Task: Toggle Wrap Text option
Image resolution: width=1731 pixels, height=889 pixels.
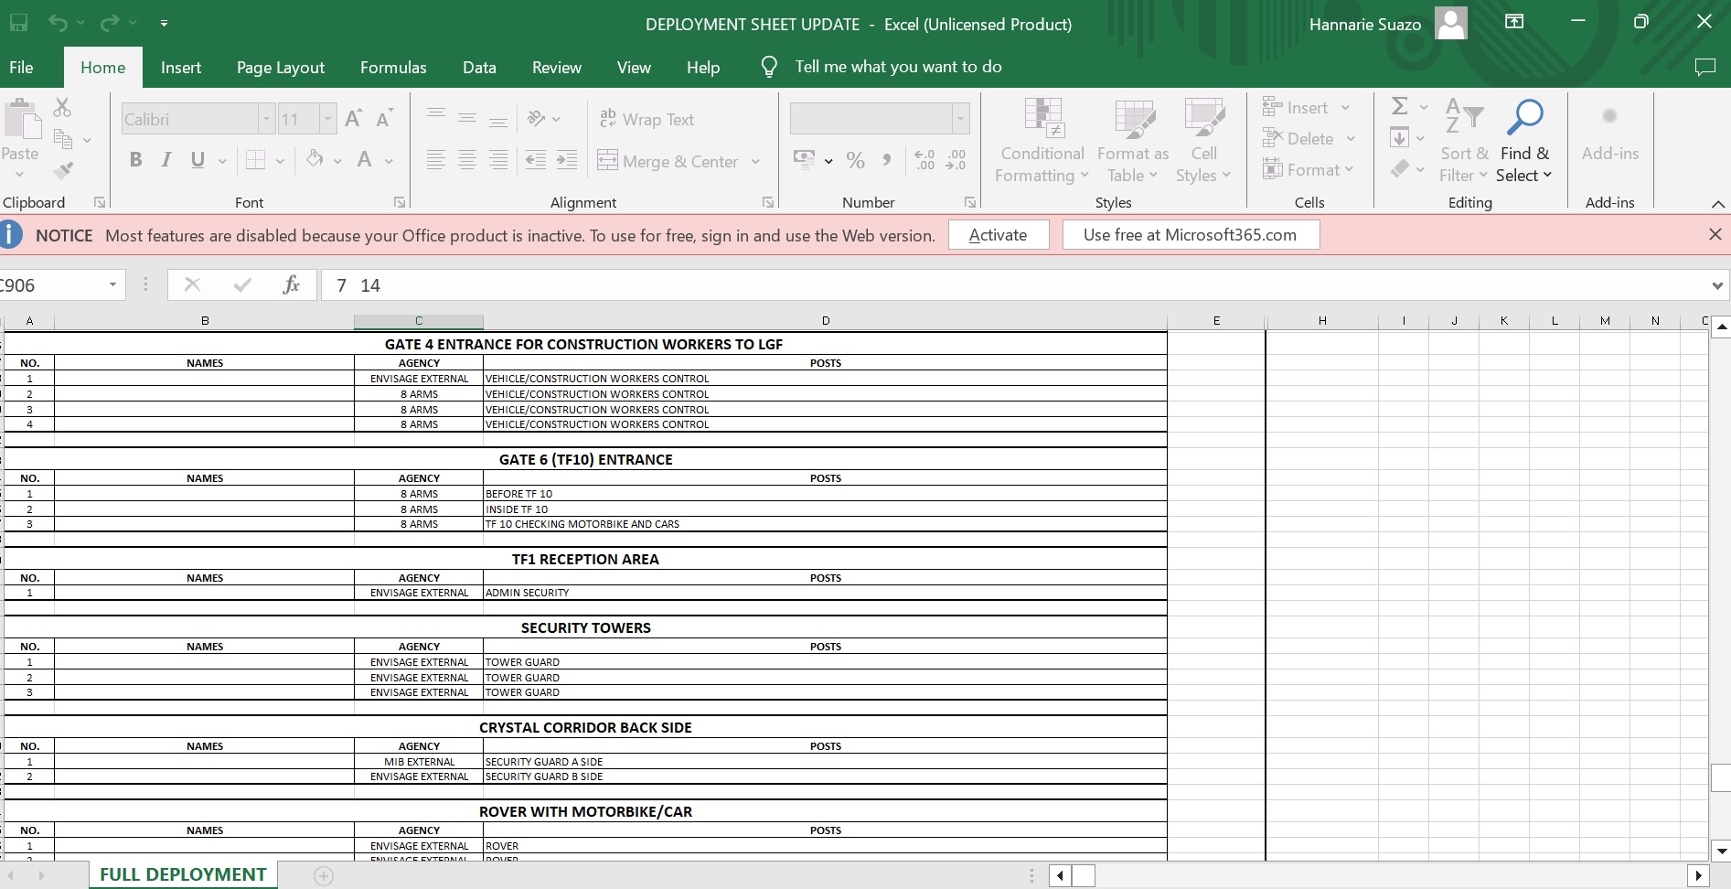Action: [x=646, y=120]
